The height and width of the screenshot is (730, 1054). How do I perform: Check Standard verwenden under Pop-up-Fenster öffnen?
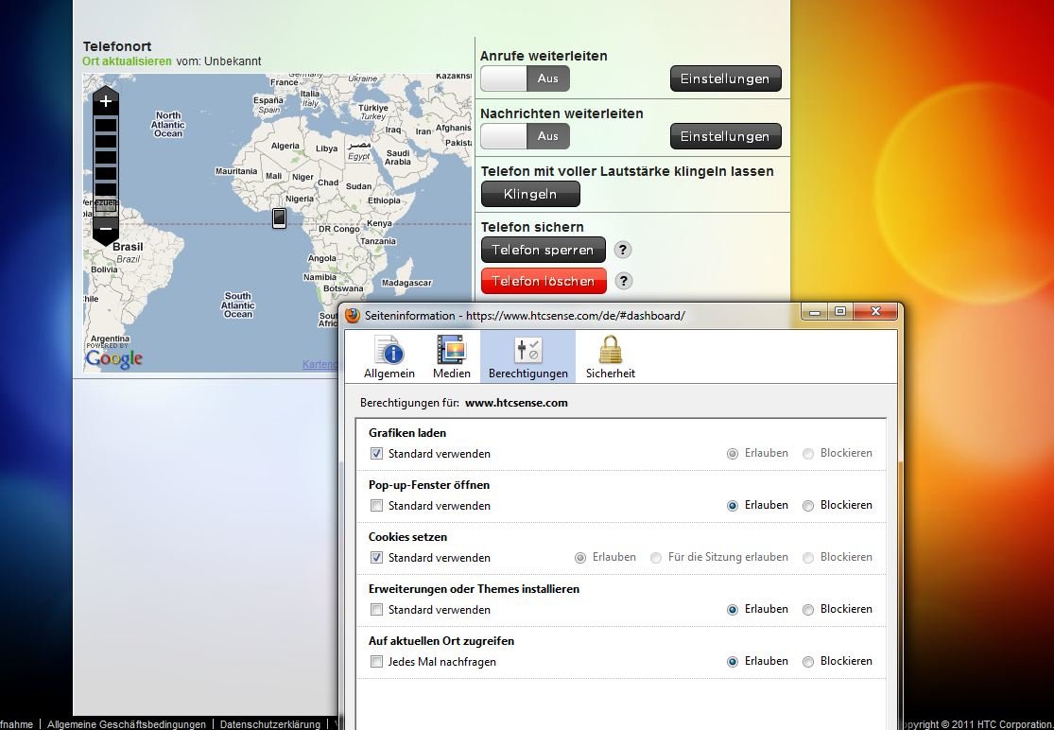pos(376,506)
